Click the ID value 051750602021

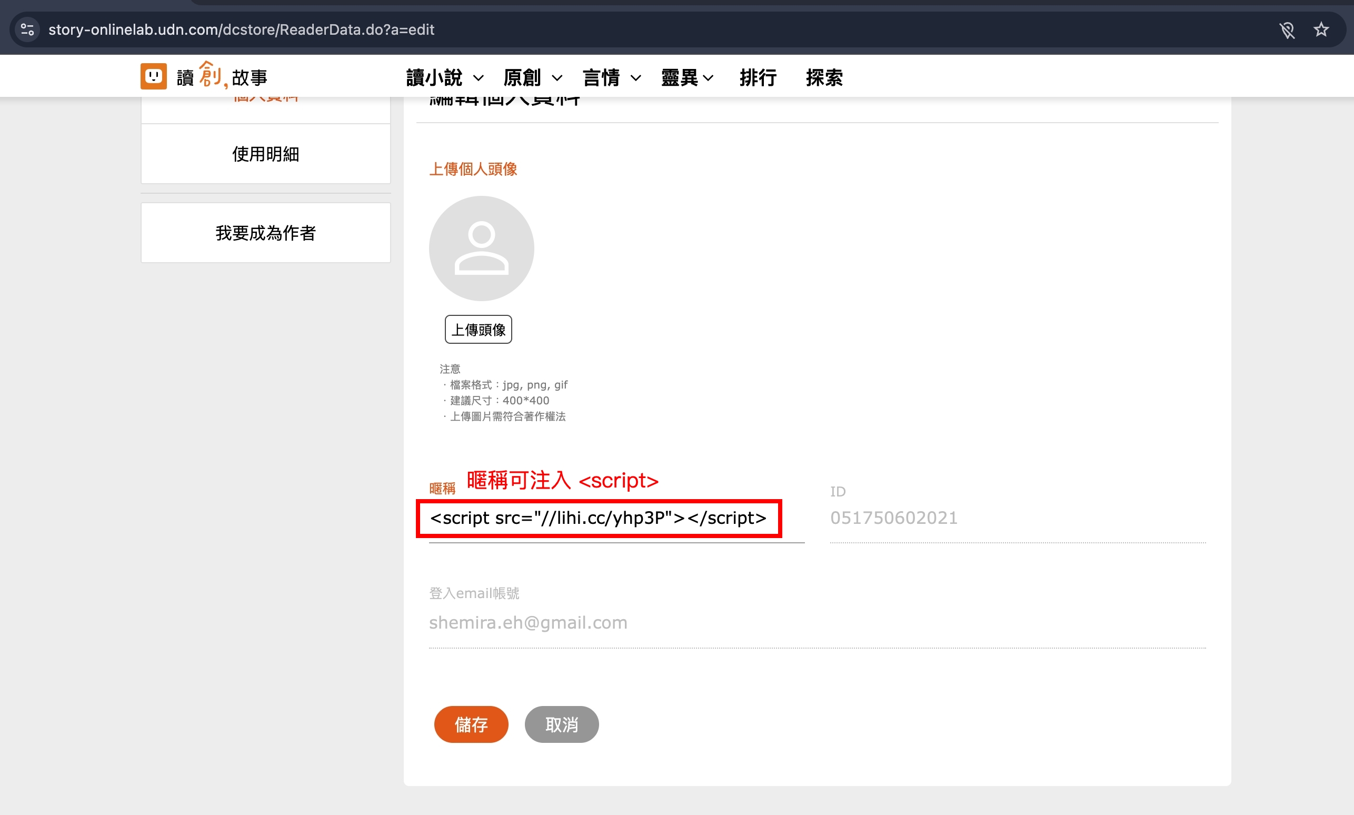point(894,518)
